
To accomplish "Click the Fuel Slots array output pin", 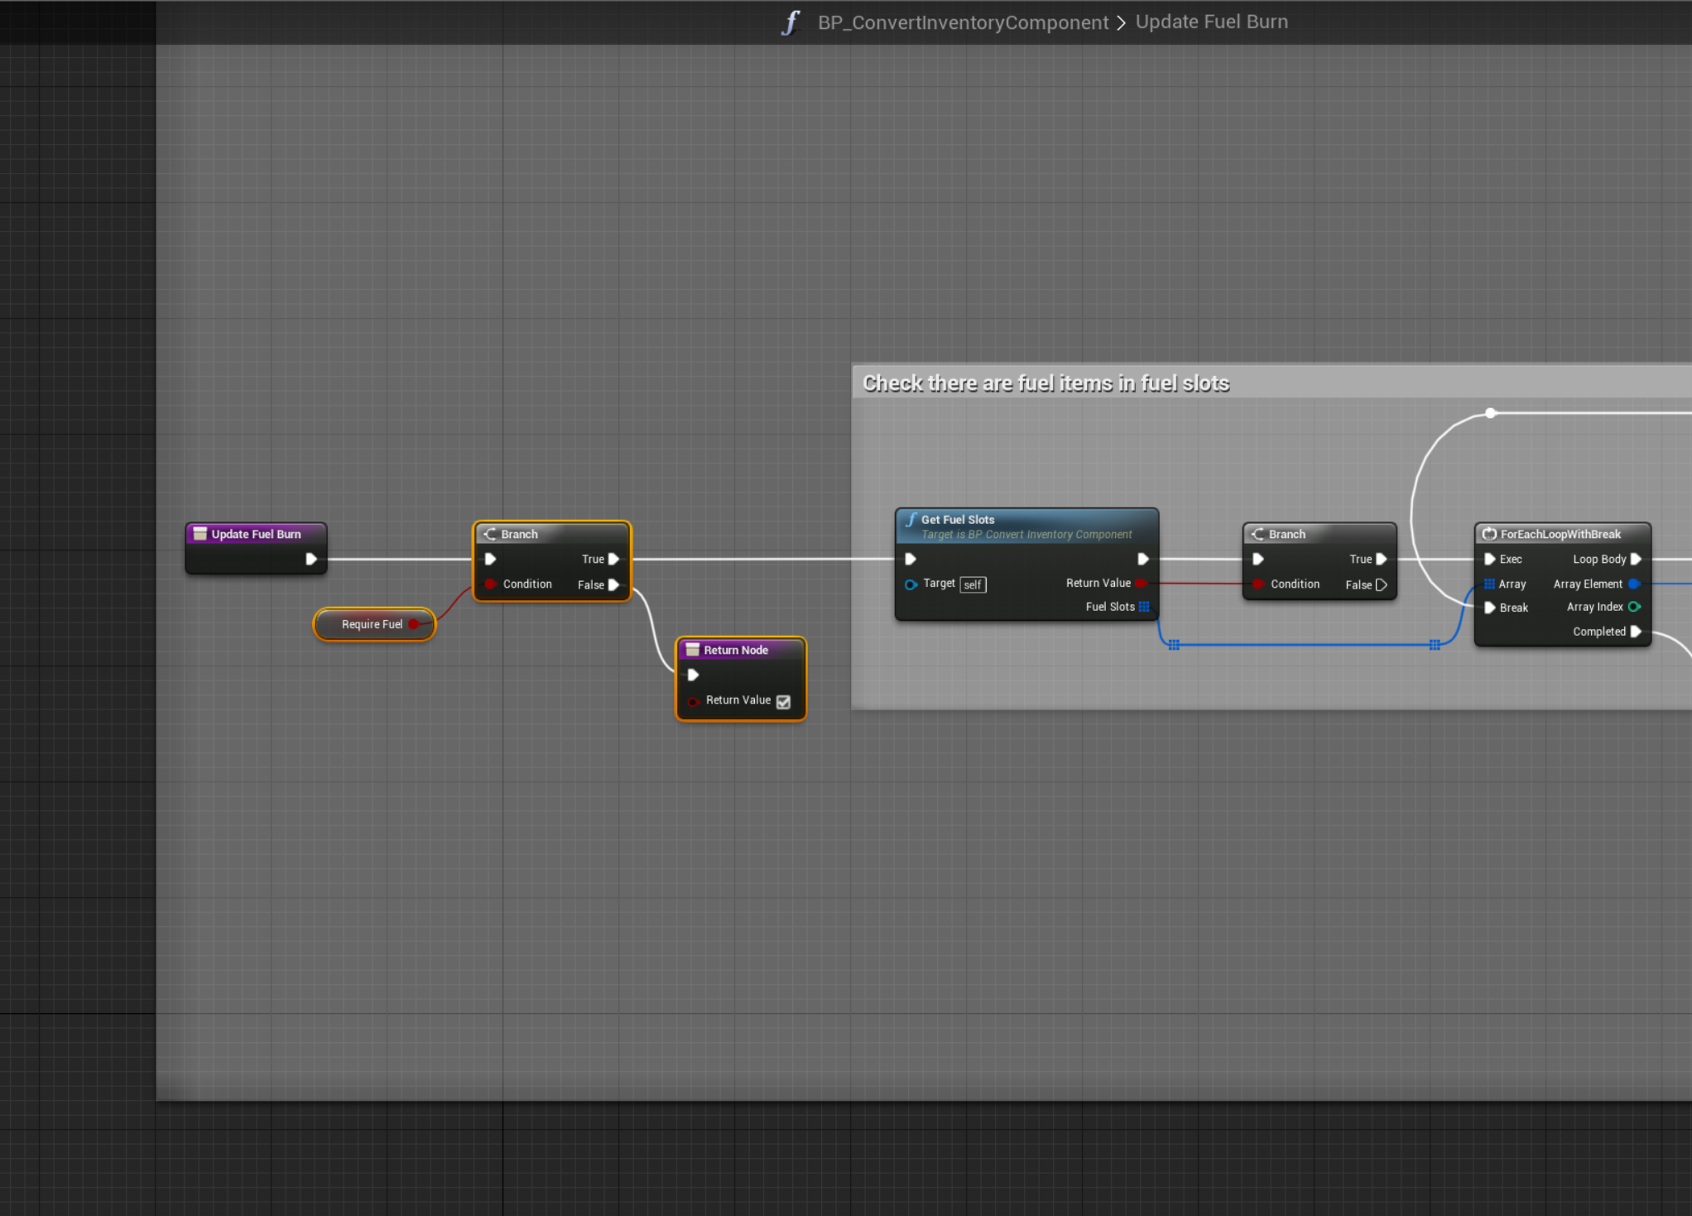I will (1144, 607).
